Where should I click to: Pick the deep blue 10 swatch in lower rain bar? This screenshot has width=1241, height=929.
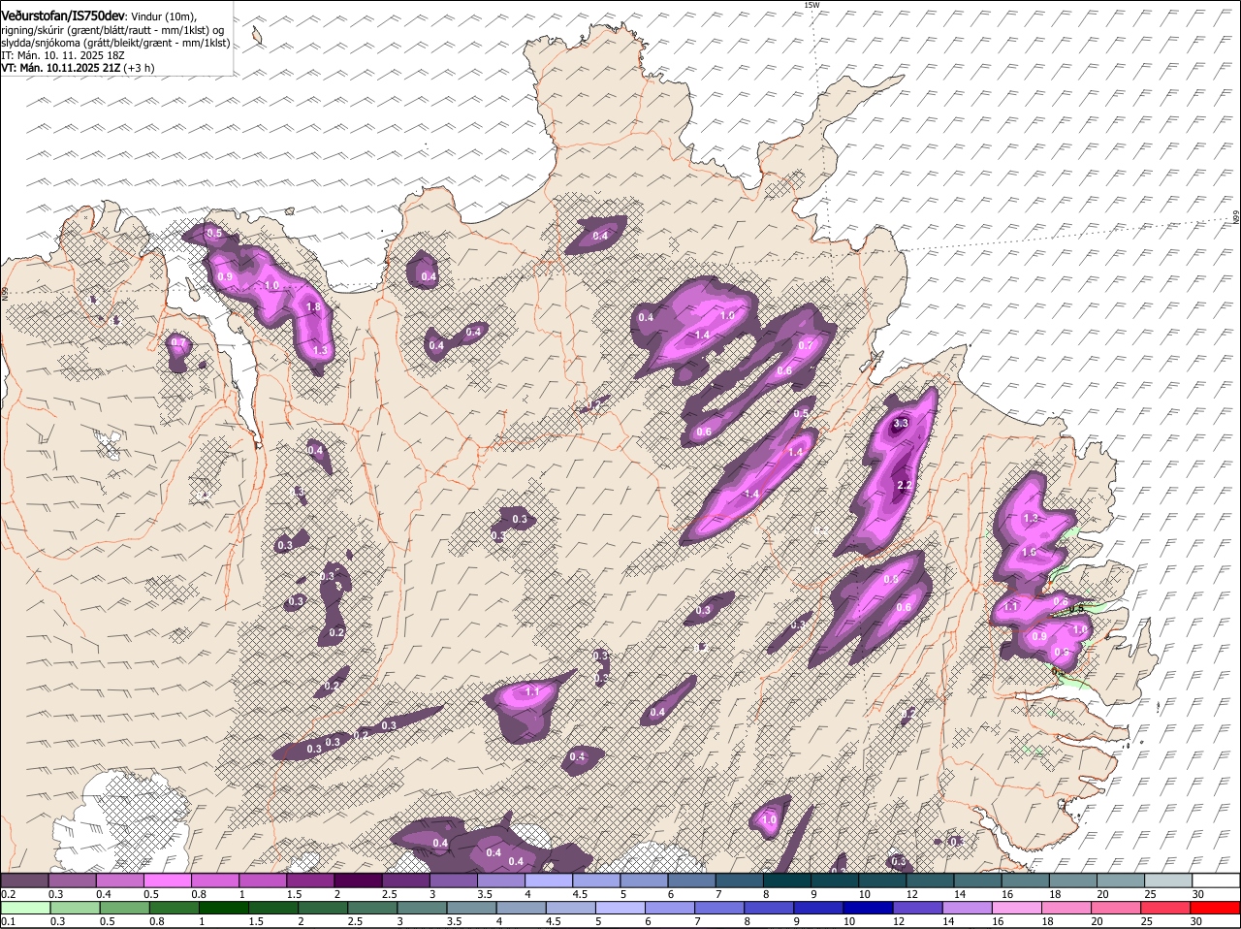coord(869,909)
